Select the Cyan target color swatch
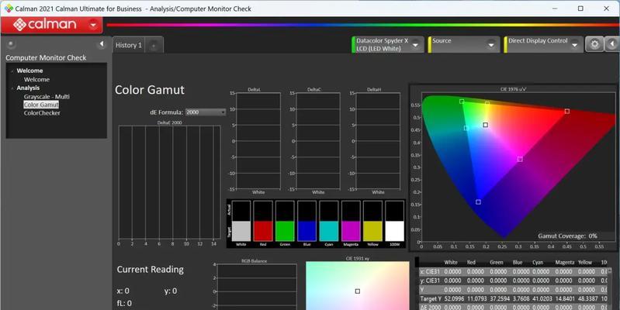Screen dimensions: 620x310 (328, 231)
